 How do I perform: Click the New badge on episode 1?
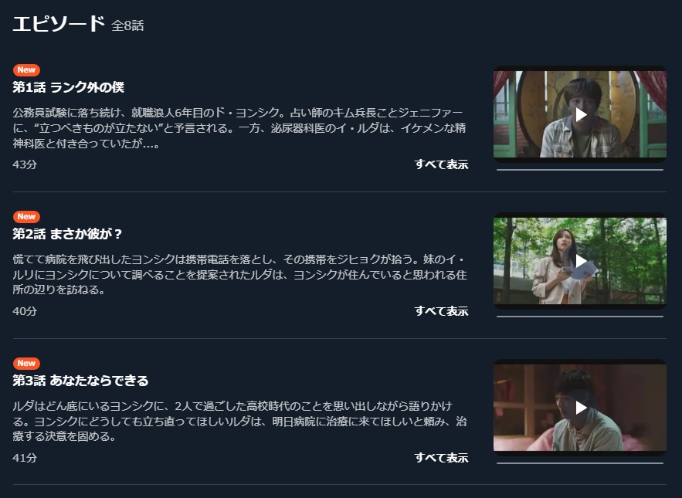(26, 69)
